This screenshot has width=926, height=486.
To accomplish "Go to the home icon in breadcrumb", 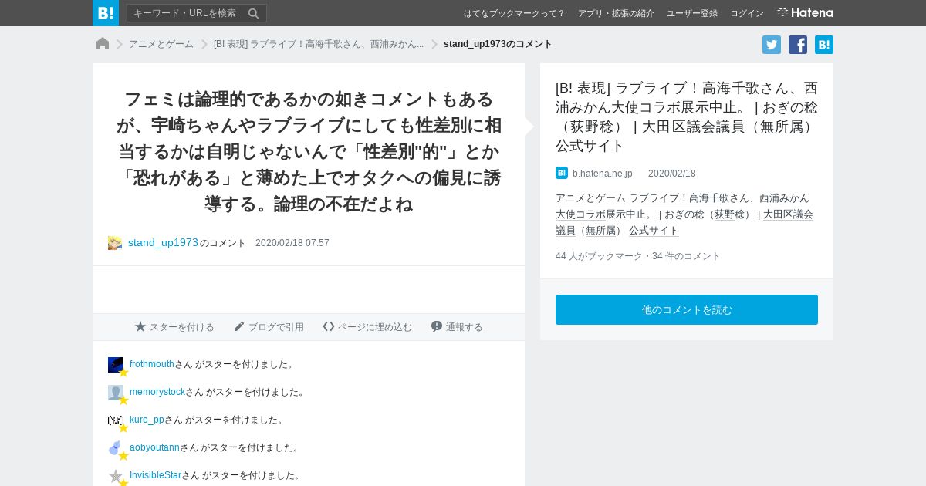I will [103, 44].
